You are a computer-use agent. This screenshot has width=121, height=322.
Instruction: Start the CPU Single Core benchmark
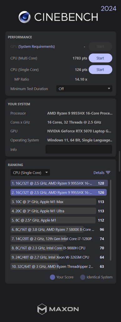point(100,69)
